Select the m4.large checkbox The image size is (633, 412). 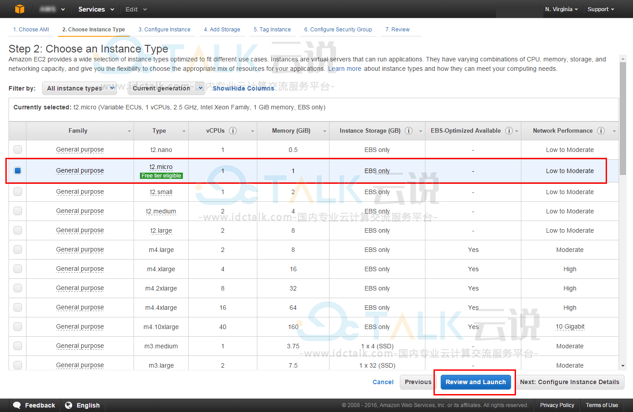17,249
